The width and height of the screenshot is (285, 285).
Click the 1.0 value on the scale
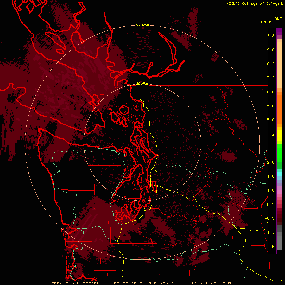click(271, 190)
